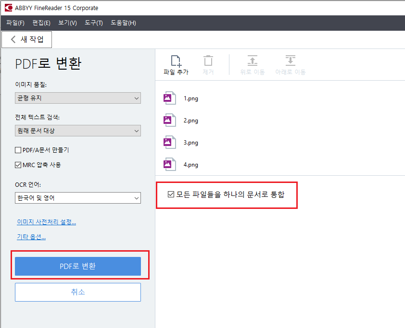Image resolution: width=405 pixels, height=328 pixels.
Task: Select the image icon for 2.png
Action: (x=170, y=120)
